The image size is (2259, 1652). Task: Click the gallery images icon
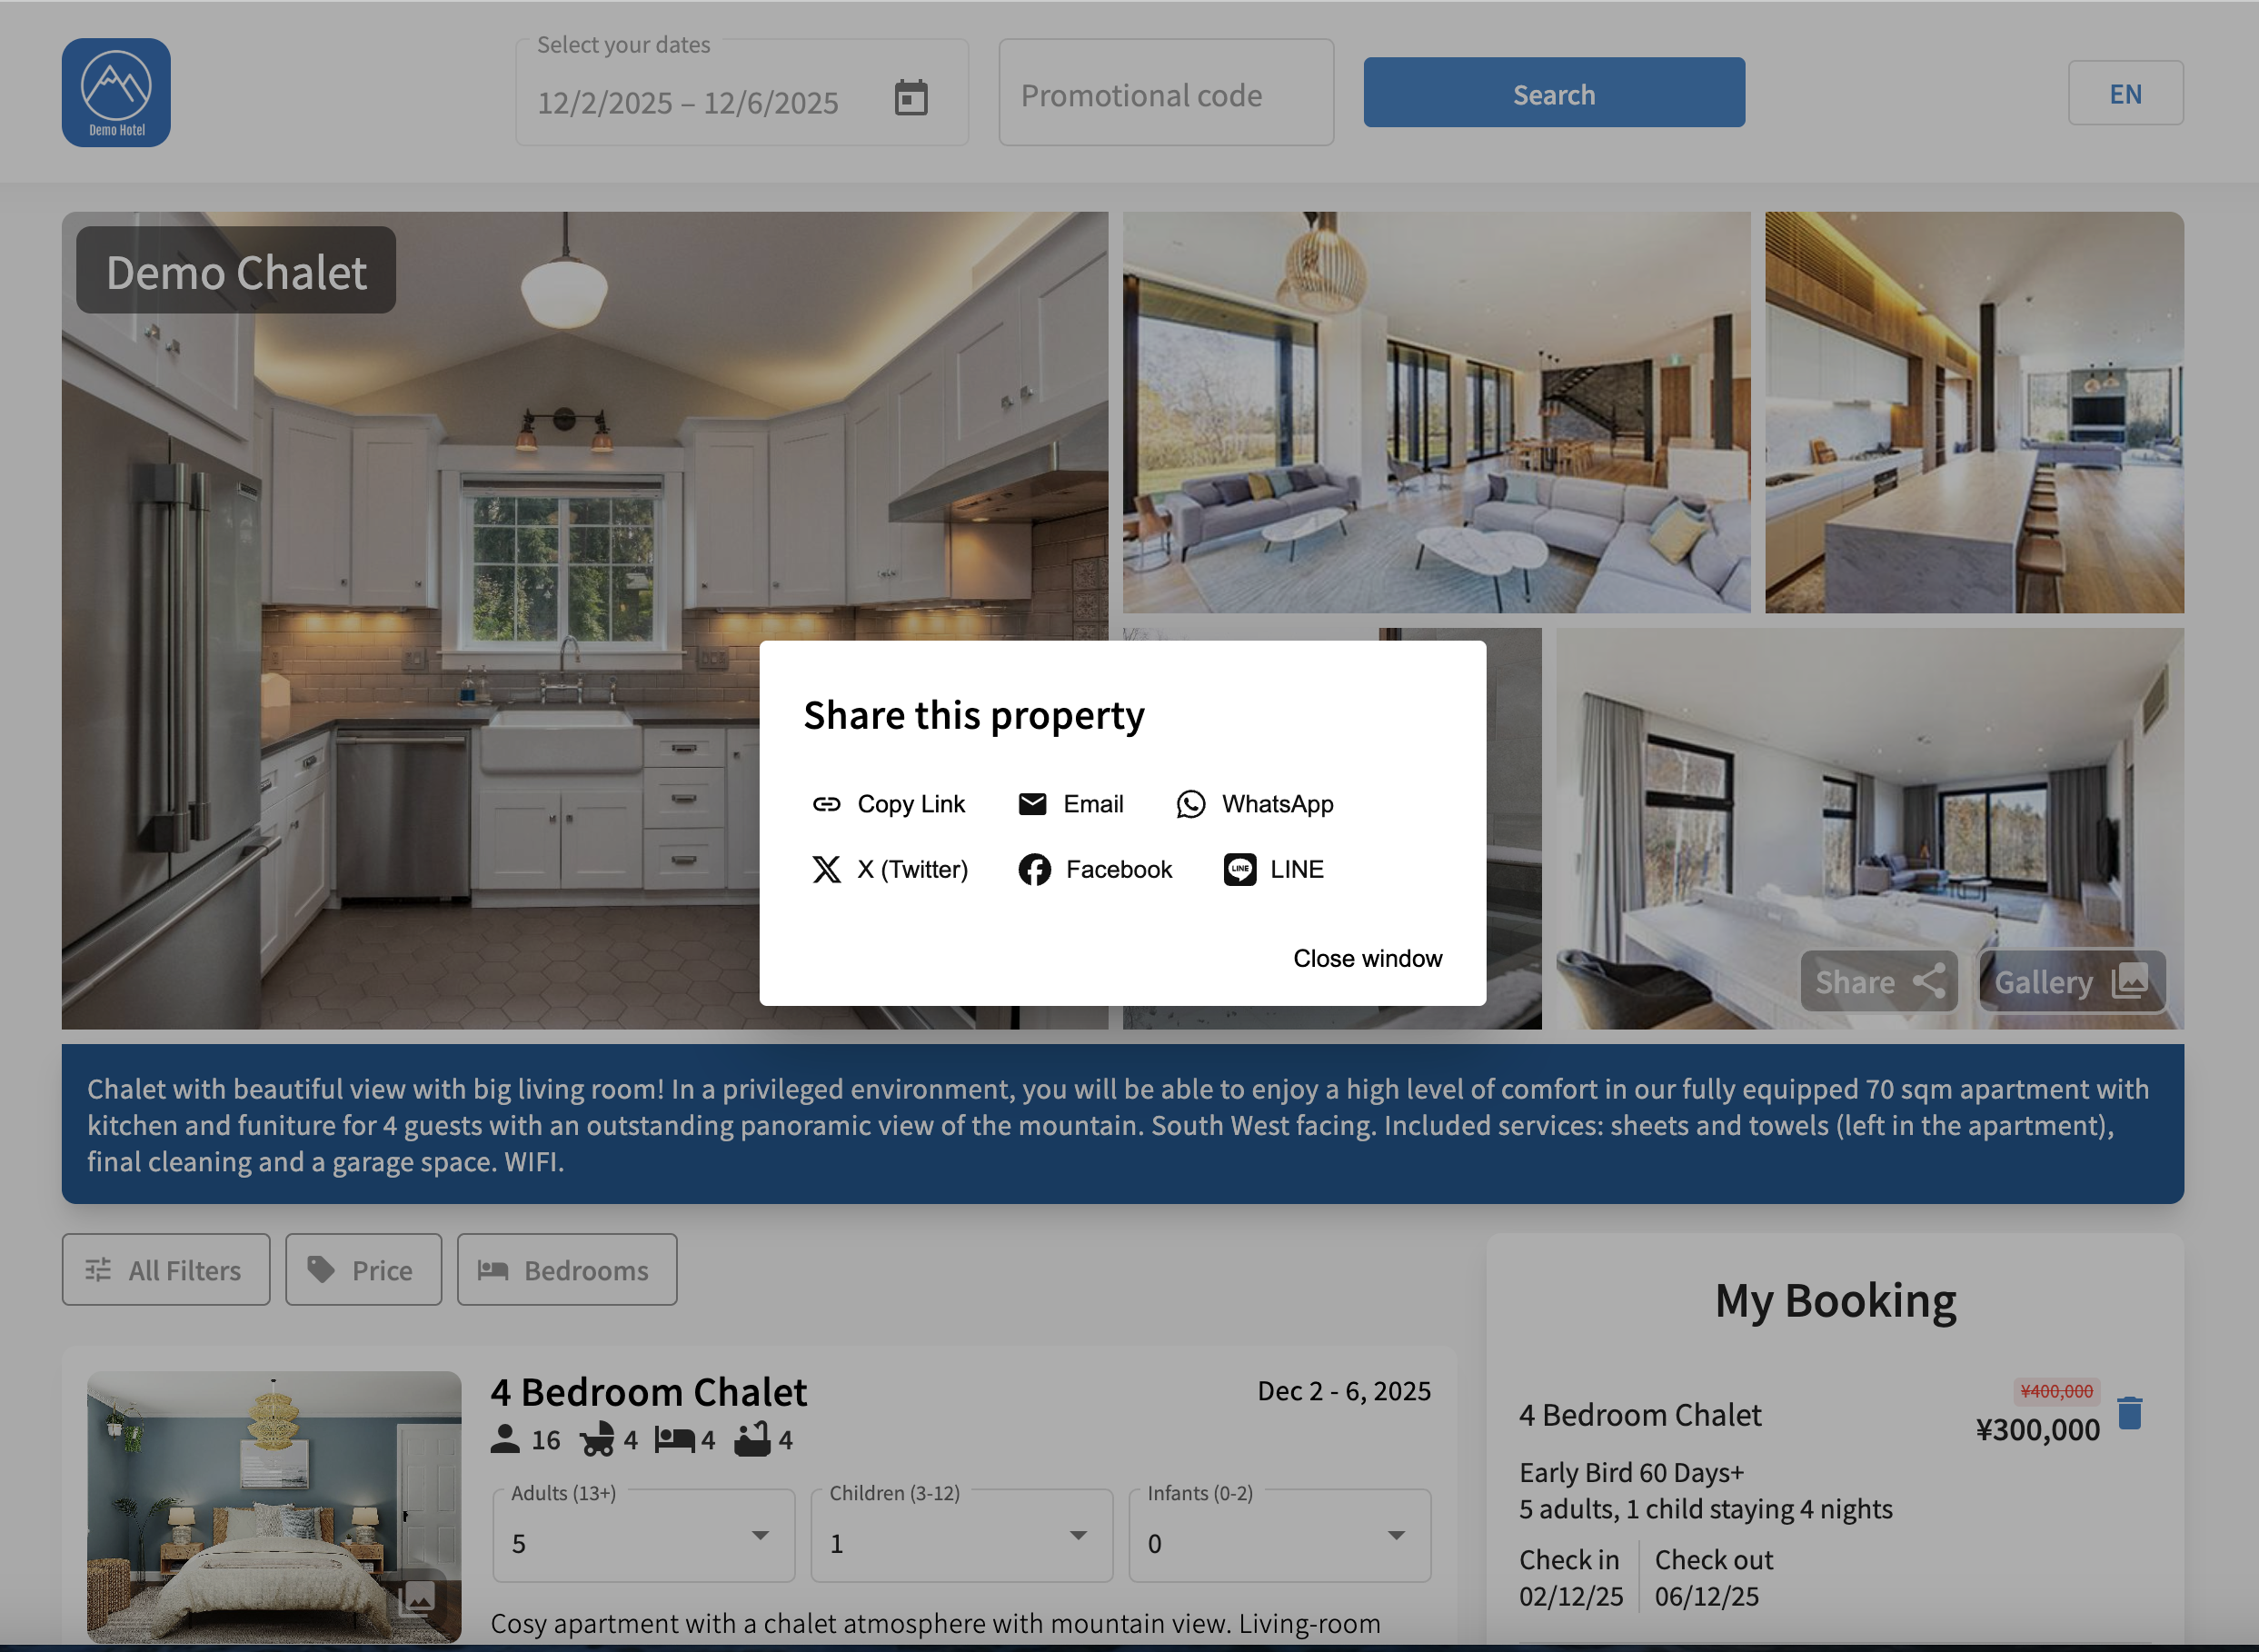pos(2129,981)
